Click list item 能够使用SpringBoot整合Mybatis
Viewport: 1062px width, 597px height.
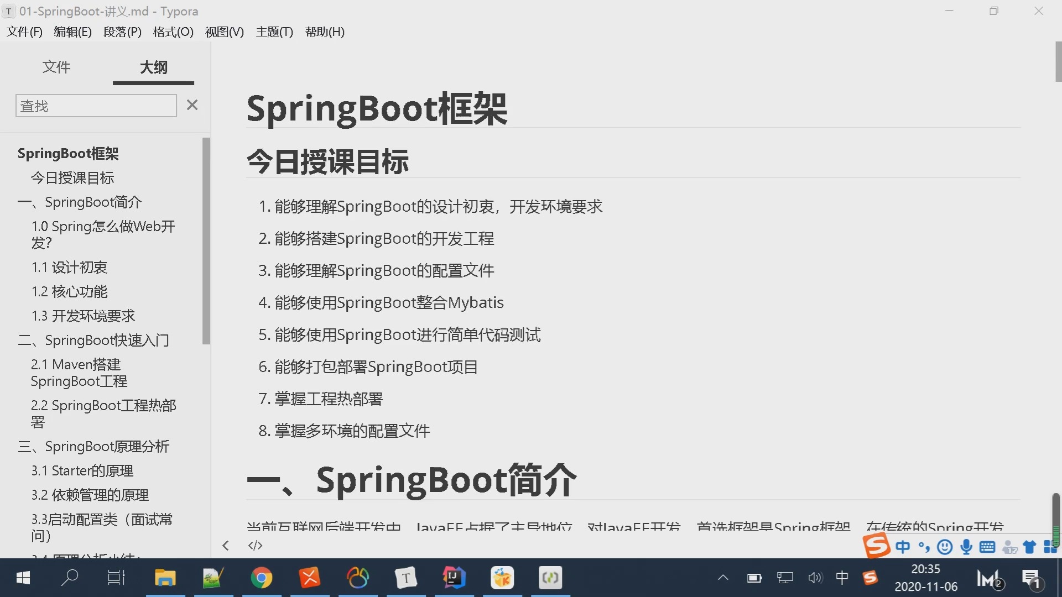pyautogui.click(x=389, y=303)
